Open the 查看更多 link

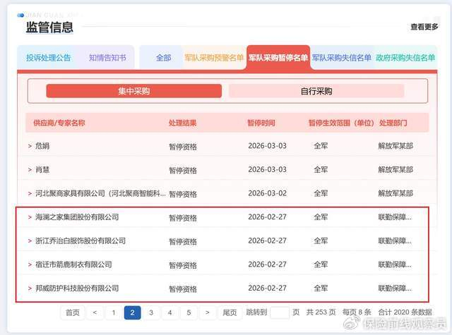point(424,27)
